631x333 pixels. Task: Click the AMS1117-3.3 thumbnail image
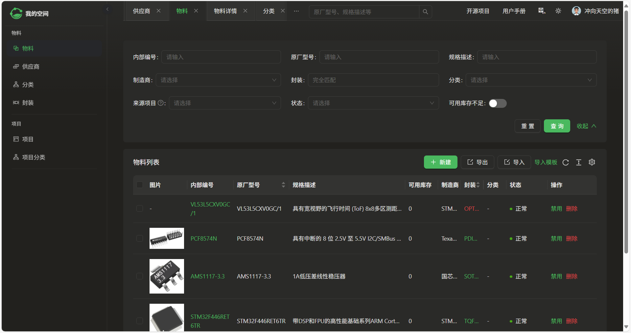(167, 276)
